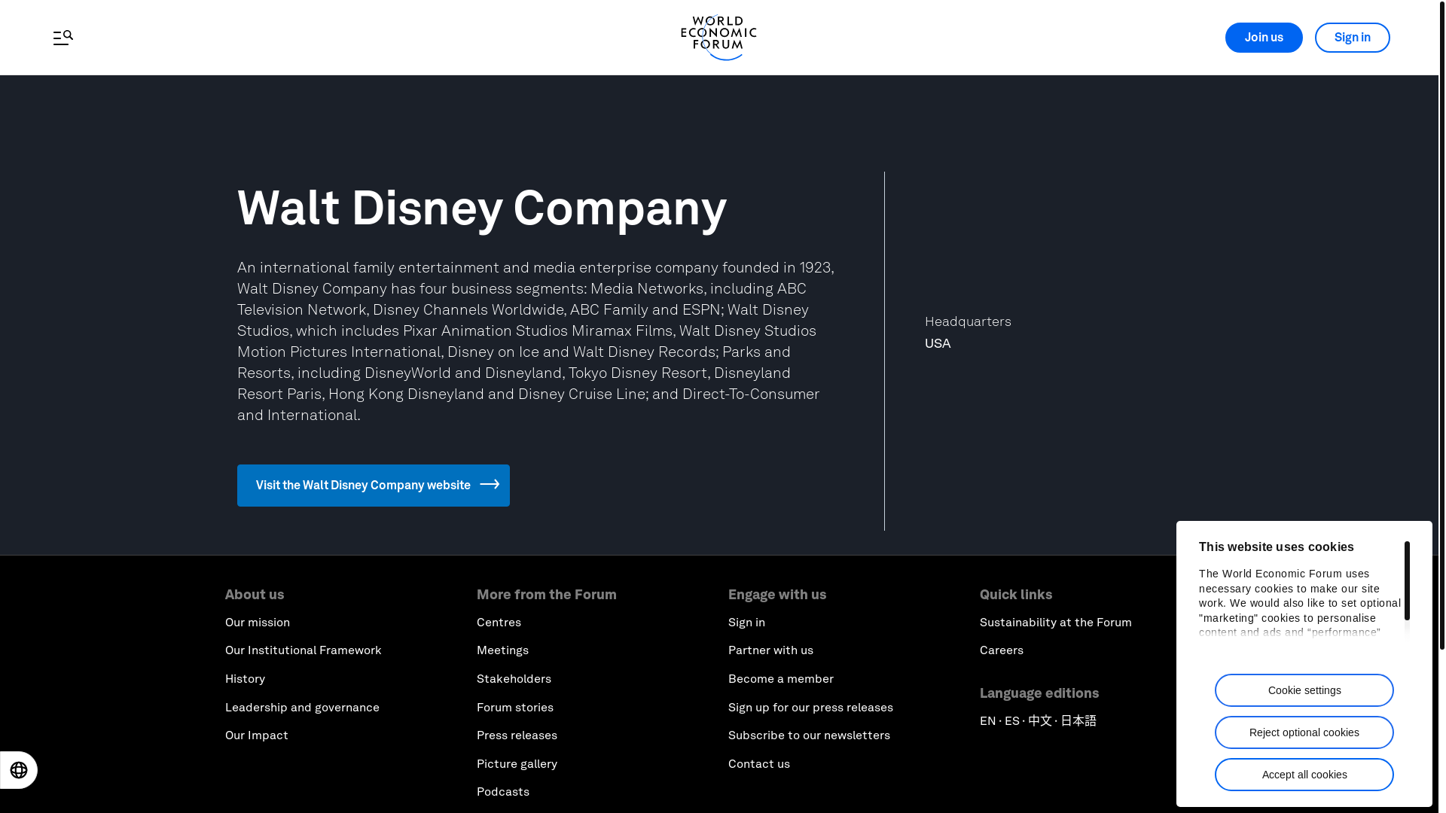This screenshot has width=1446, height=813.
Task: View the Picture gallery
Action: pyautogui.click(x=517, y=764)
